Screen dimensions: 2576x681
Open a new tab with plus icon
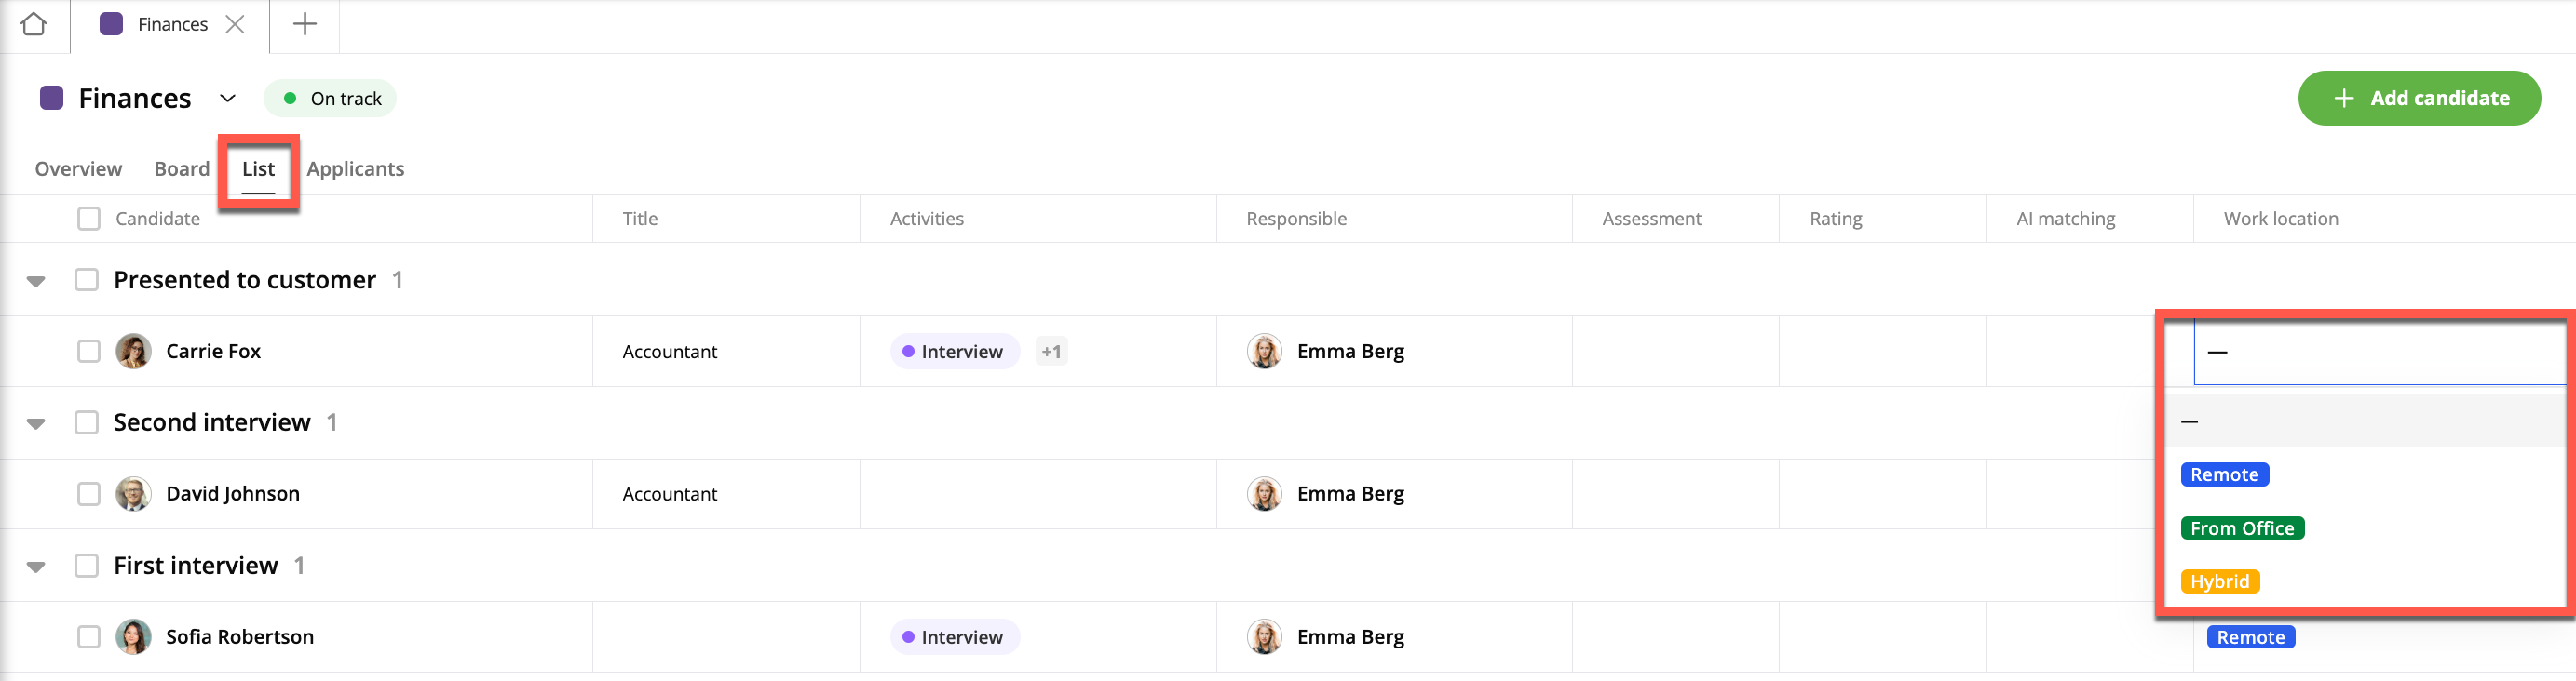(x=305, y=24)
